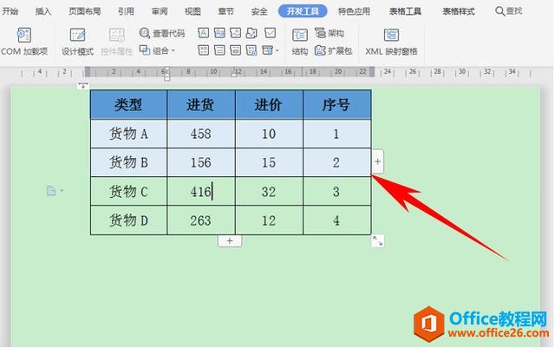Click the 货物 D cell

point(128,220)
